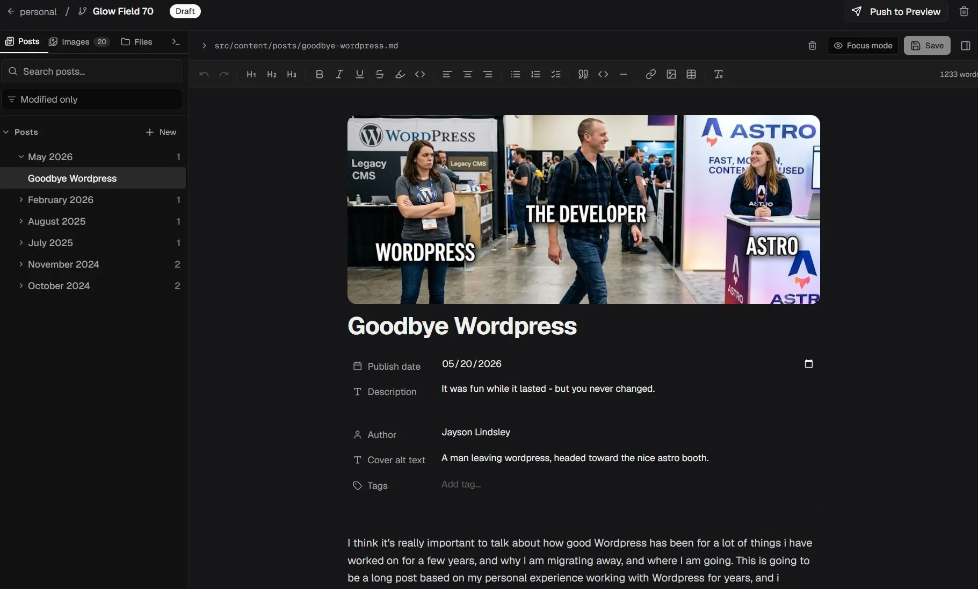Delete the branch with top-right trash icon
The width and height of the screenshot is (978, 589).
tap(964, 11)
